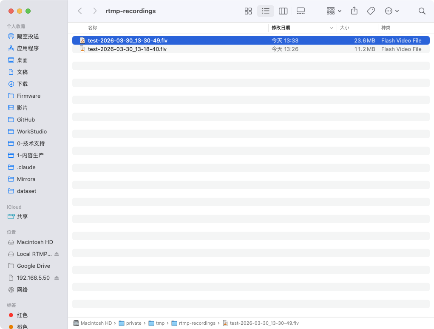Screen dimensions: 434x329
Task: Open the Share sheet from the toolbar
Action: click(x=354, y=11)
